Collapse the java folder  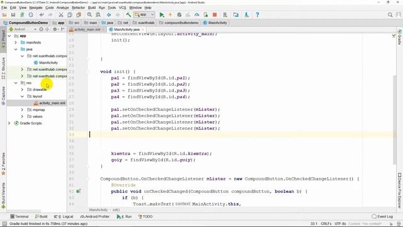[16, 49]
